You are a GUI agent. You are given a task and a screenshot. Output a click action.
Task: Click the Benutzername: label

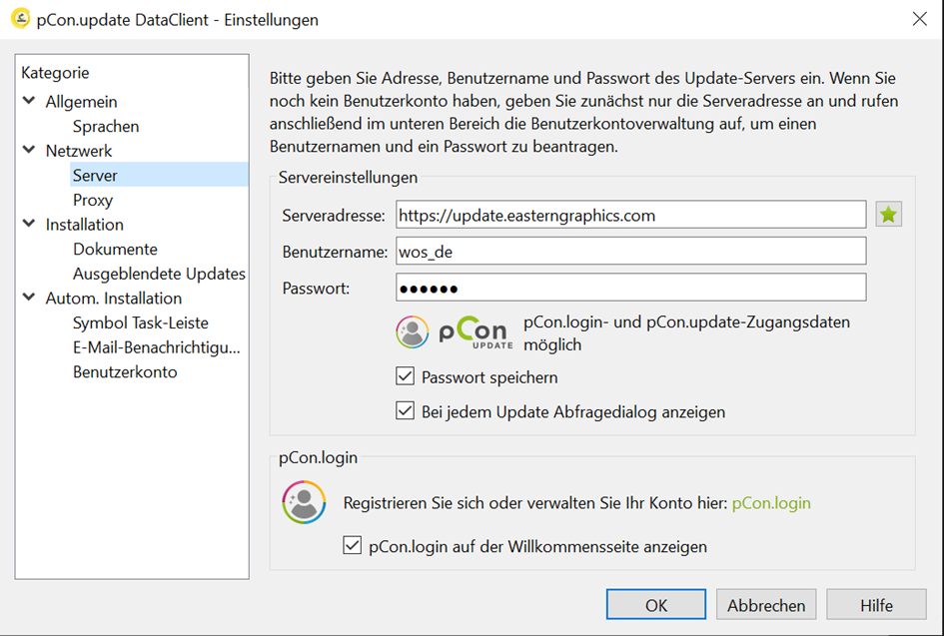335,252
